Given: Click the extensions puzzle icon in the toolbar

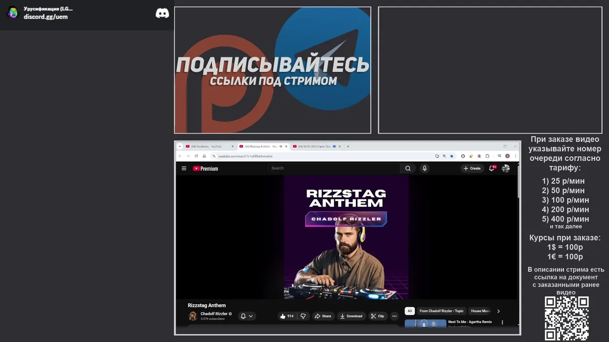Looking at the screenshot, I should tap(487, 156).
